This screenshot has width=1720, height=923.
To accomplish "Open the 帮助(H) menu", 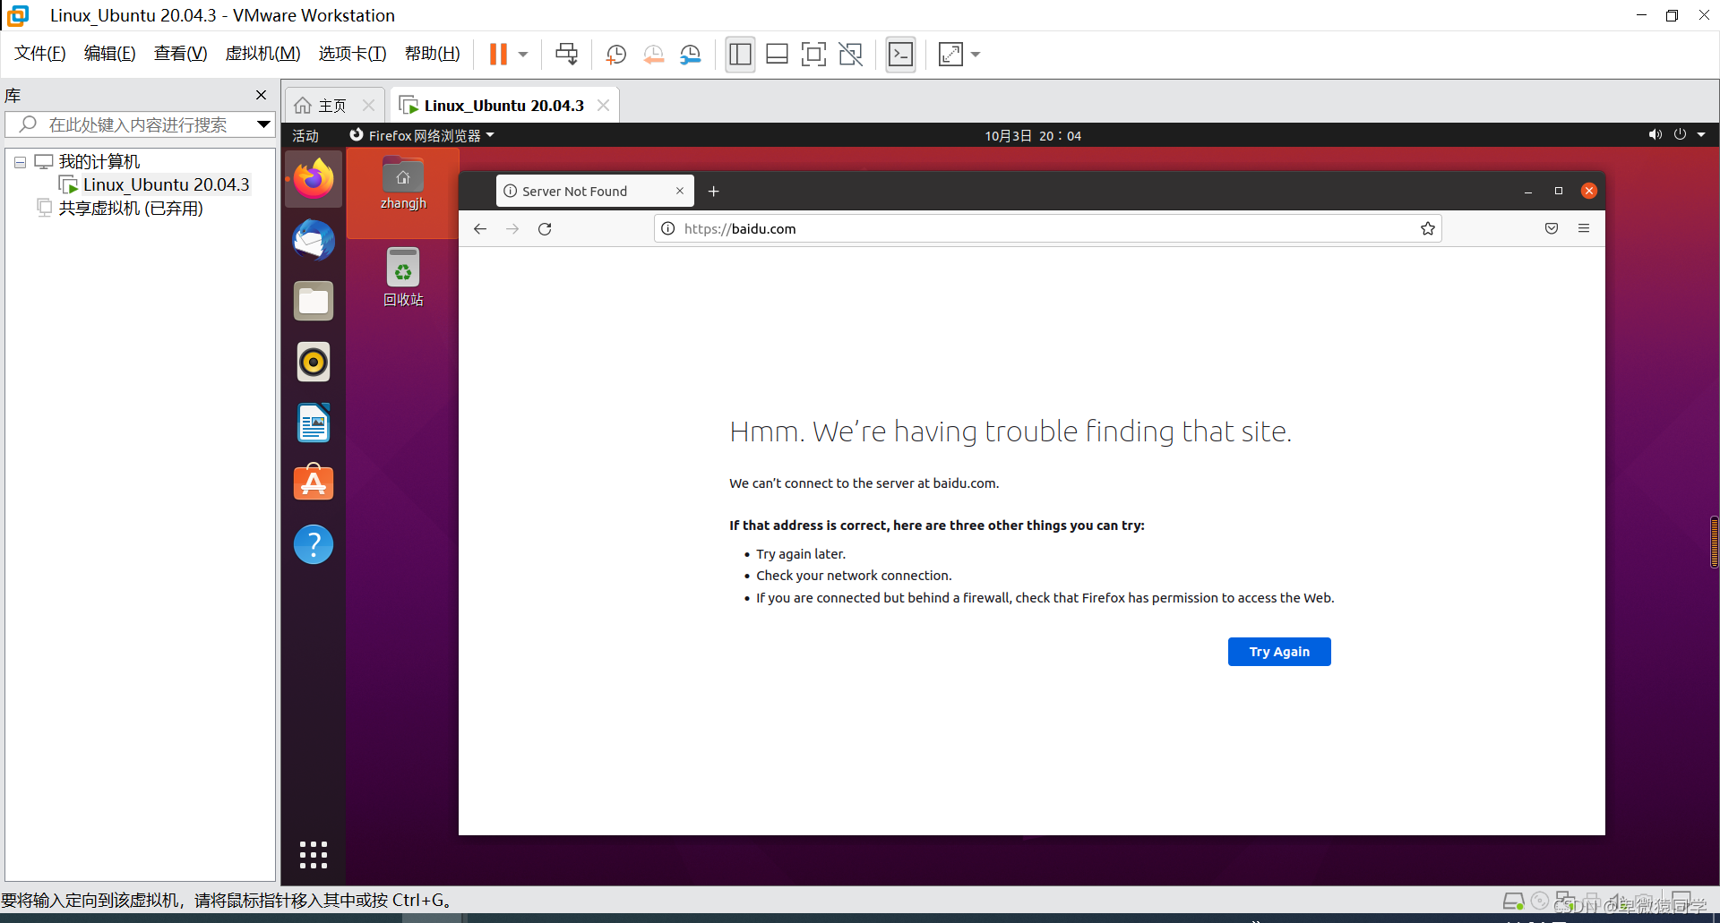I will click(432, 54).
